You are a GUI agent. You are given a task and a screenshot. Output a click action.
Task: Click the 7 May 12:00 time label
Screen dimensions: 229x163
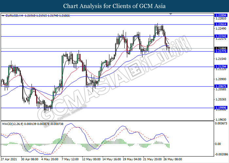tap(70, 159)
